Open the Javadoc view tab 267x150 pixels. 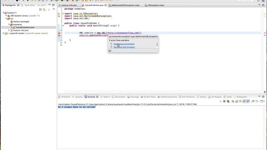tap(77, 97)
